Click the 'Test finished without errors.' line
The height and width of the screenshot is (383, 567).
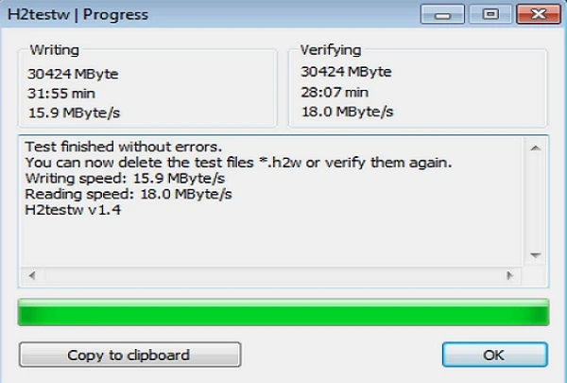coord(123,147)
